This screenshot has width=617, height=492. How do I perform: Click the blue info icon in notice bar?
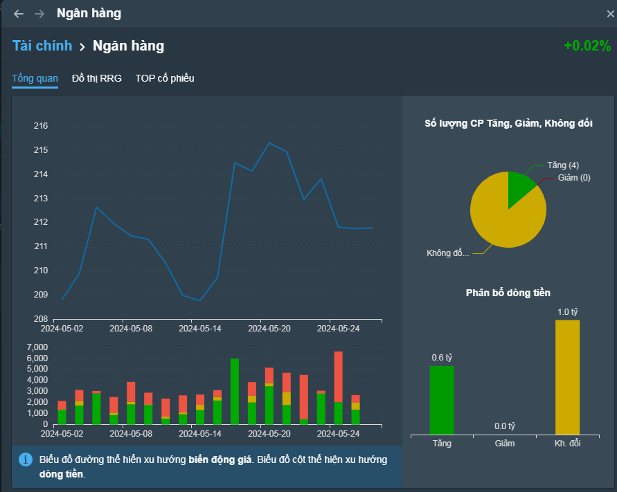(x=26, y=459)
